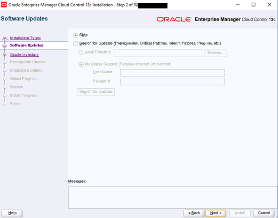Click the Installation Details step
This screenshot has width=278, height=218.
26,70
